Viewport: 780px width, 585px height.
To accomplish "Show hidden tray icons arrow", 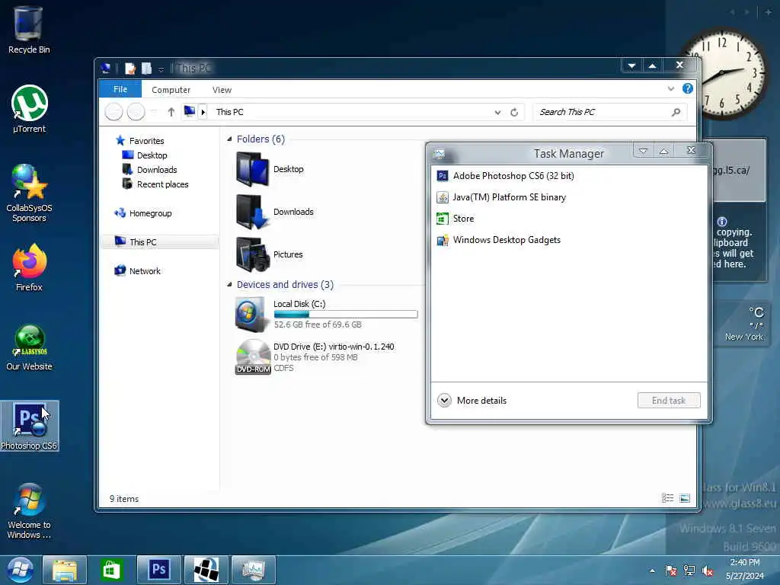I will coord(652,571).
